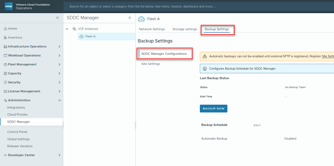
Task: Select Site Settings in Backup Settings
Action: [x=151, y=64]
